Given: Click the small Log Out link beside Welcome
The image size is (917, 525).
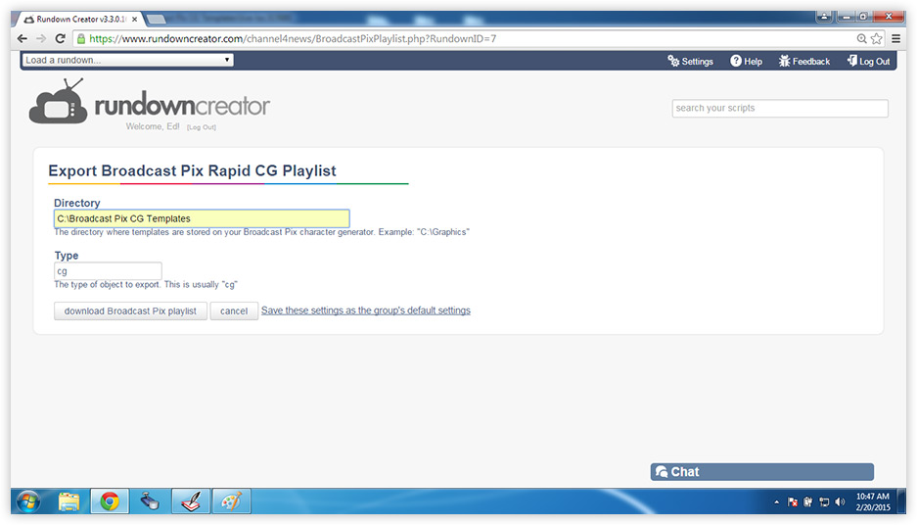Looking at the screenshot, I should point(202,127).
